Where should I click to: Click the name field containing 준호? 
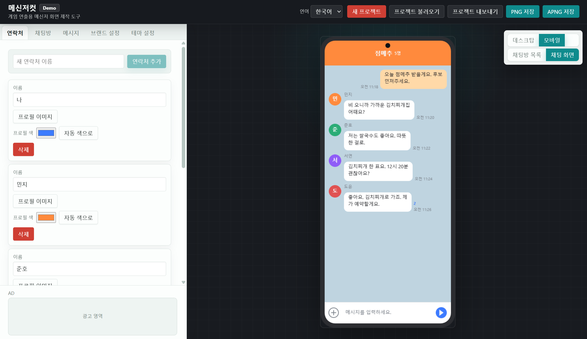90,269
